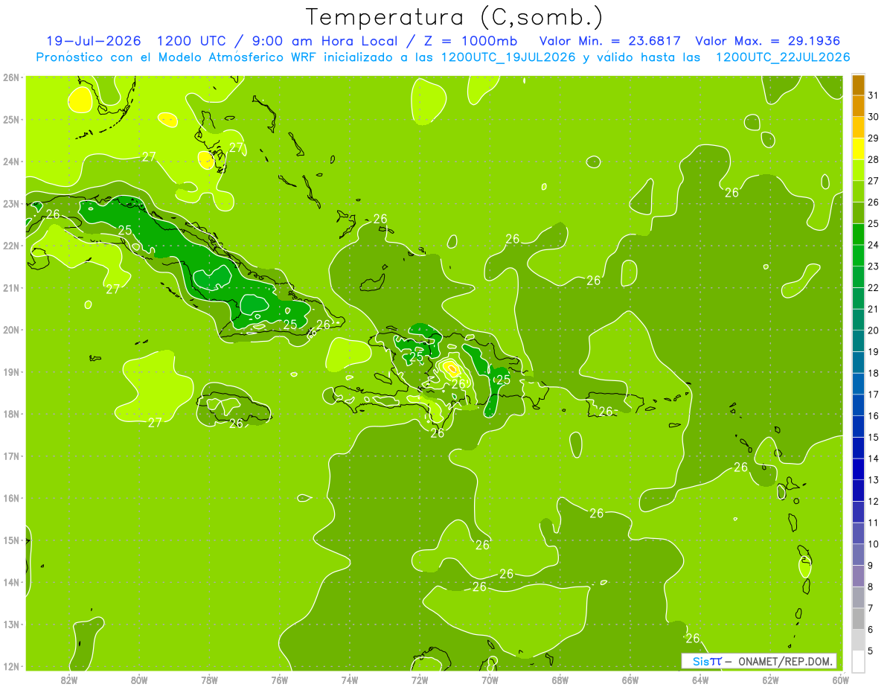Click the 'SisTT – ONAMET/REP.DOM.' credit label
This screenshot has width=893, height=690.
(x=759, y=661)
